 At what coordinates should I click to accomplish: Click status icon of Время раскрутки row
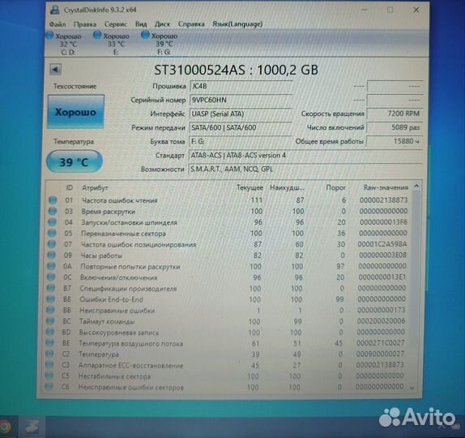pyautogui.click(x=53, y=211)
